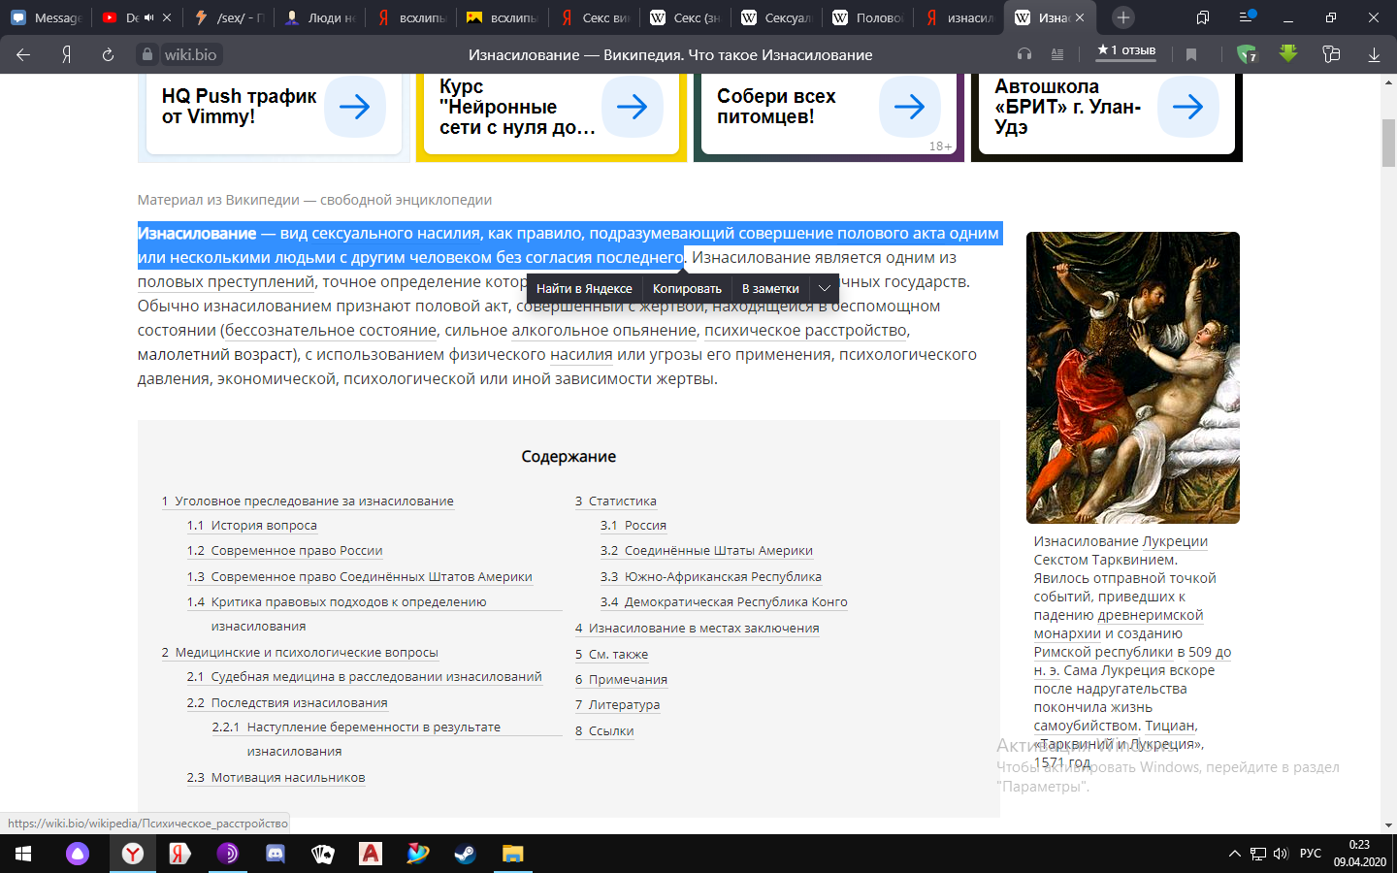Mute the audio on the YouTube tab

click(148, 17)
